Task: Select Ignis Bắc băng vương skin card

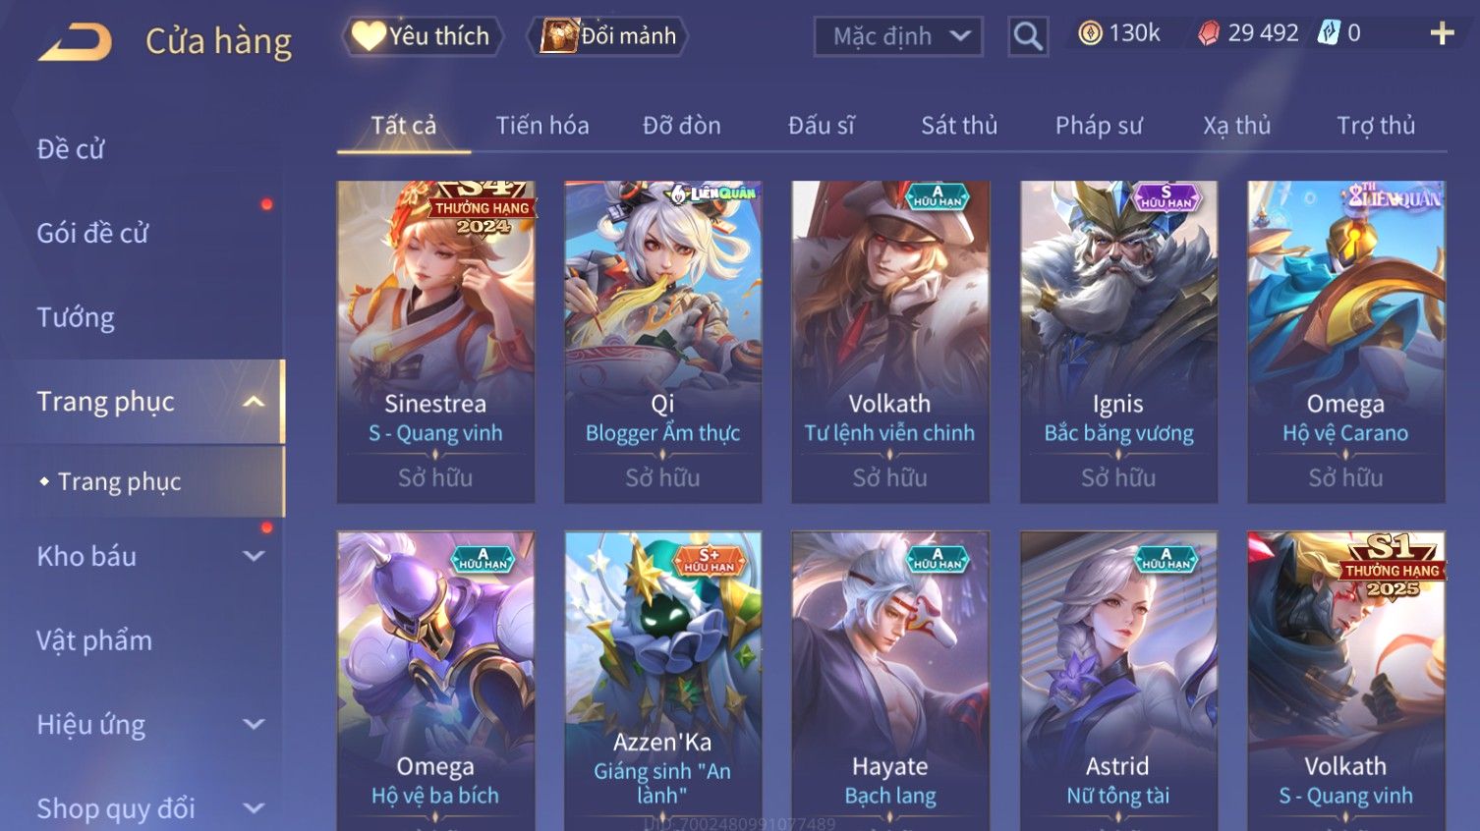Action: 1118,342
